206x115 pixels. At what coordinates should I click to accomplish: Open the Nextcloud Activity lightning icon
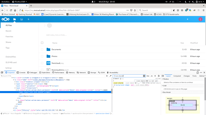coord(28,19)
